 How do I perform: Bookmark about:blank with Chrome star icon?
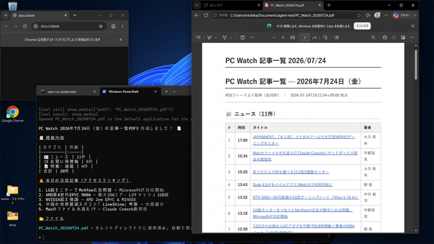pyautogui.click(x=101, y=26)
